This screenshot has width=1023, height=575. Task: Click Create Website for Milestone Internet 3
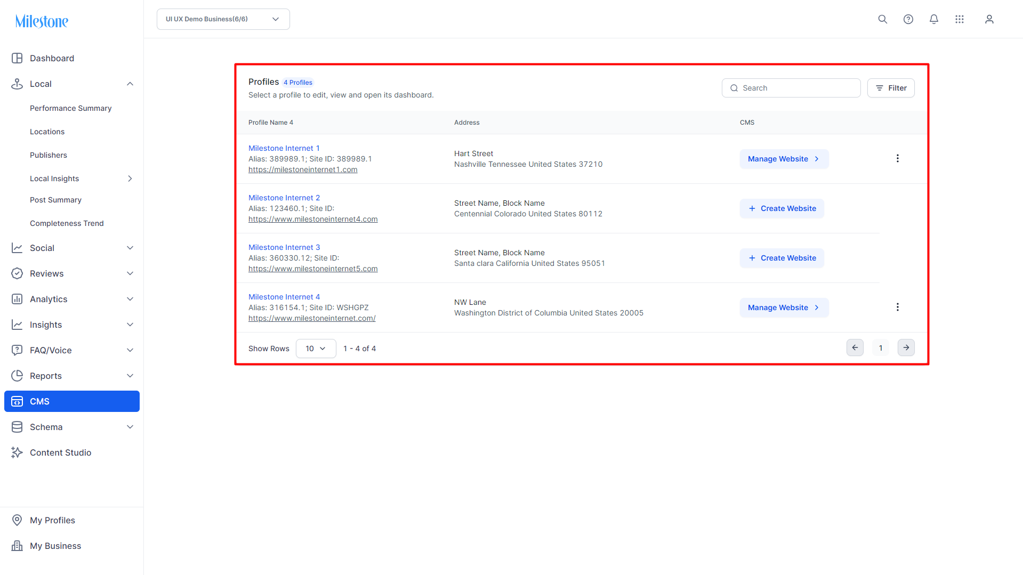[782, 258]
